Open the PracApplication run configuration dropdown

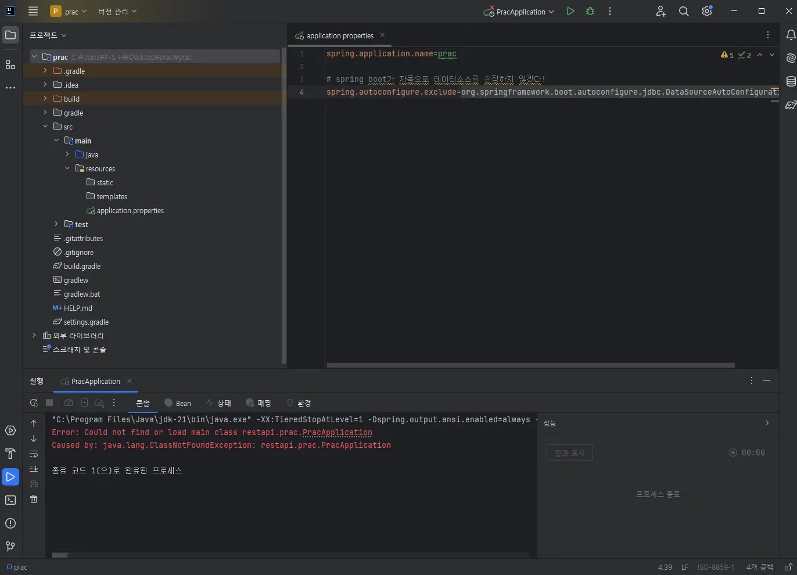coord(519,11)
